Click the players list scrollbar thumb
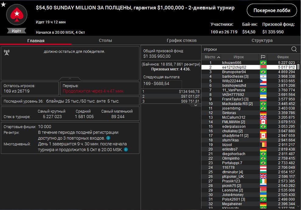Viewport: 301px width, 210px height. point(298,66)
